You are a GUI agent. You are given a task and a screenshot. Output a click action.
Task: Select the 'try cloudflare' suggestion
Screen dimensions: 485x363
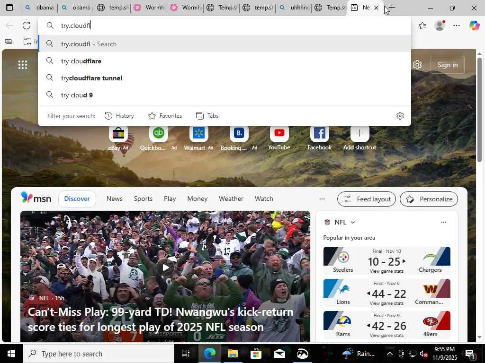[224, 61]
